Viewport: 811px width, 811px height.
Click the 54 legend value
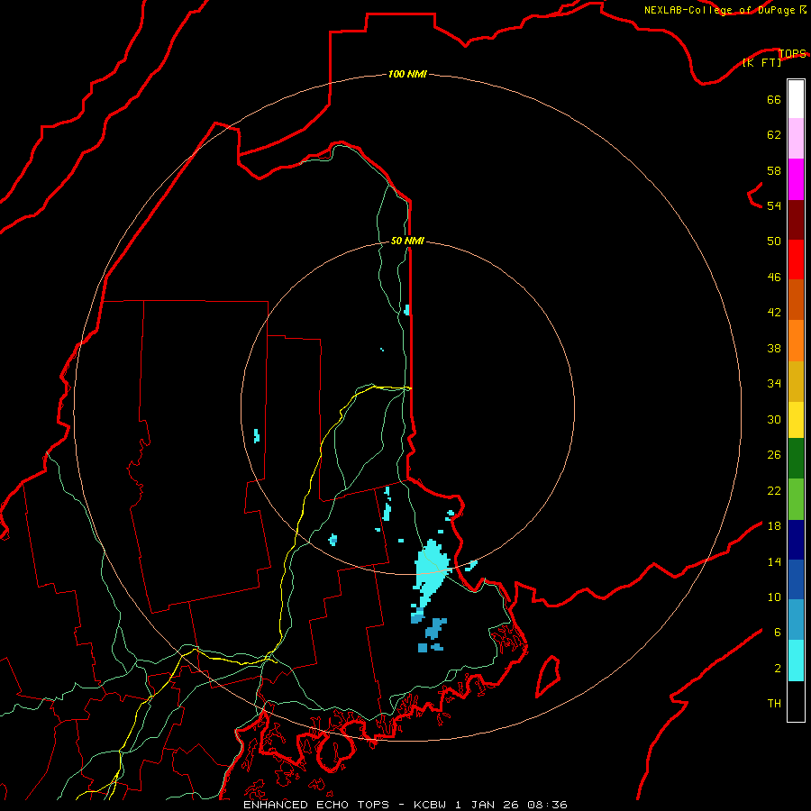pyautogui.click(x=774, y=205)
